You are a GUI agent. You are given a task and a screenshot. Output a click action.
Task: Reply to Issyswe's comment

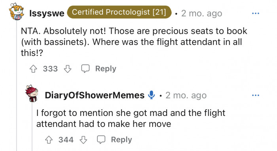coord(106,69)
